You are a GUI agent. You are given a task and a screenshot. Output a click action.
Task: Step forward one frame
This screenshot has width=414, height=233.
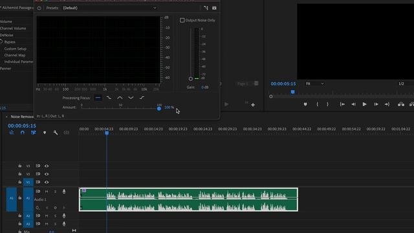[x=376, y=104]
